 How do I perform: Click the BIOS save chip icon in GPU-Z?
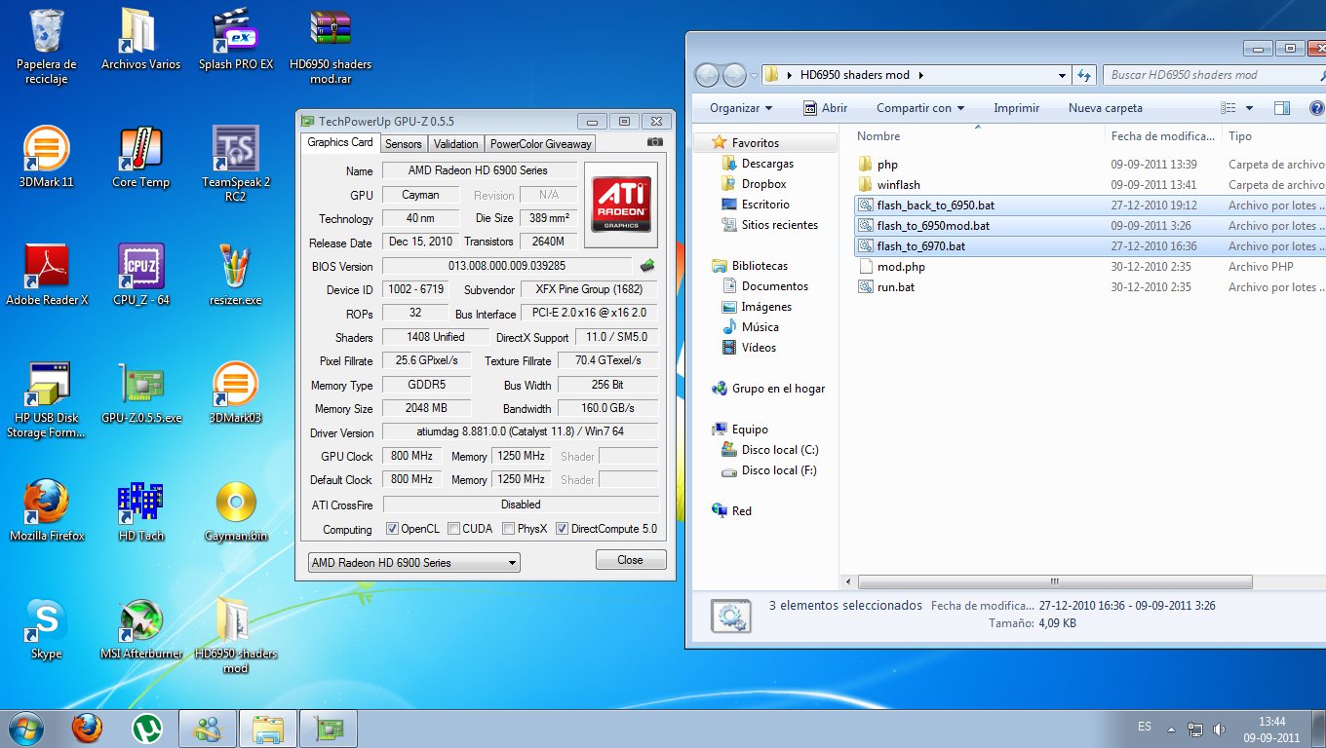pyautogui.click(x=647, y=265)
